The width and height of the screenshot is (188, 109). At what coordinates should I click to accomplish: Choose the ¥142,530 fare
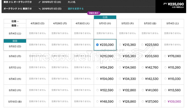pyautogui.click(x=143, y=79)
